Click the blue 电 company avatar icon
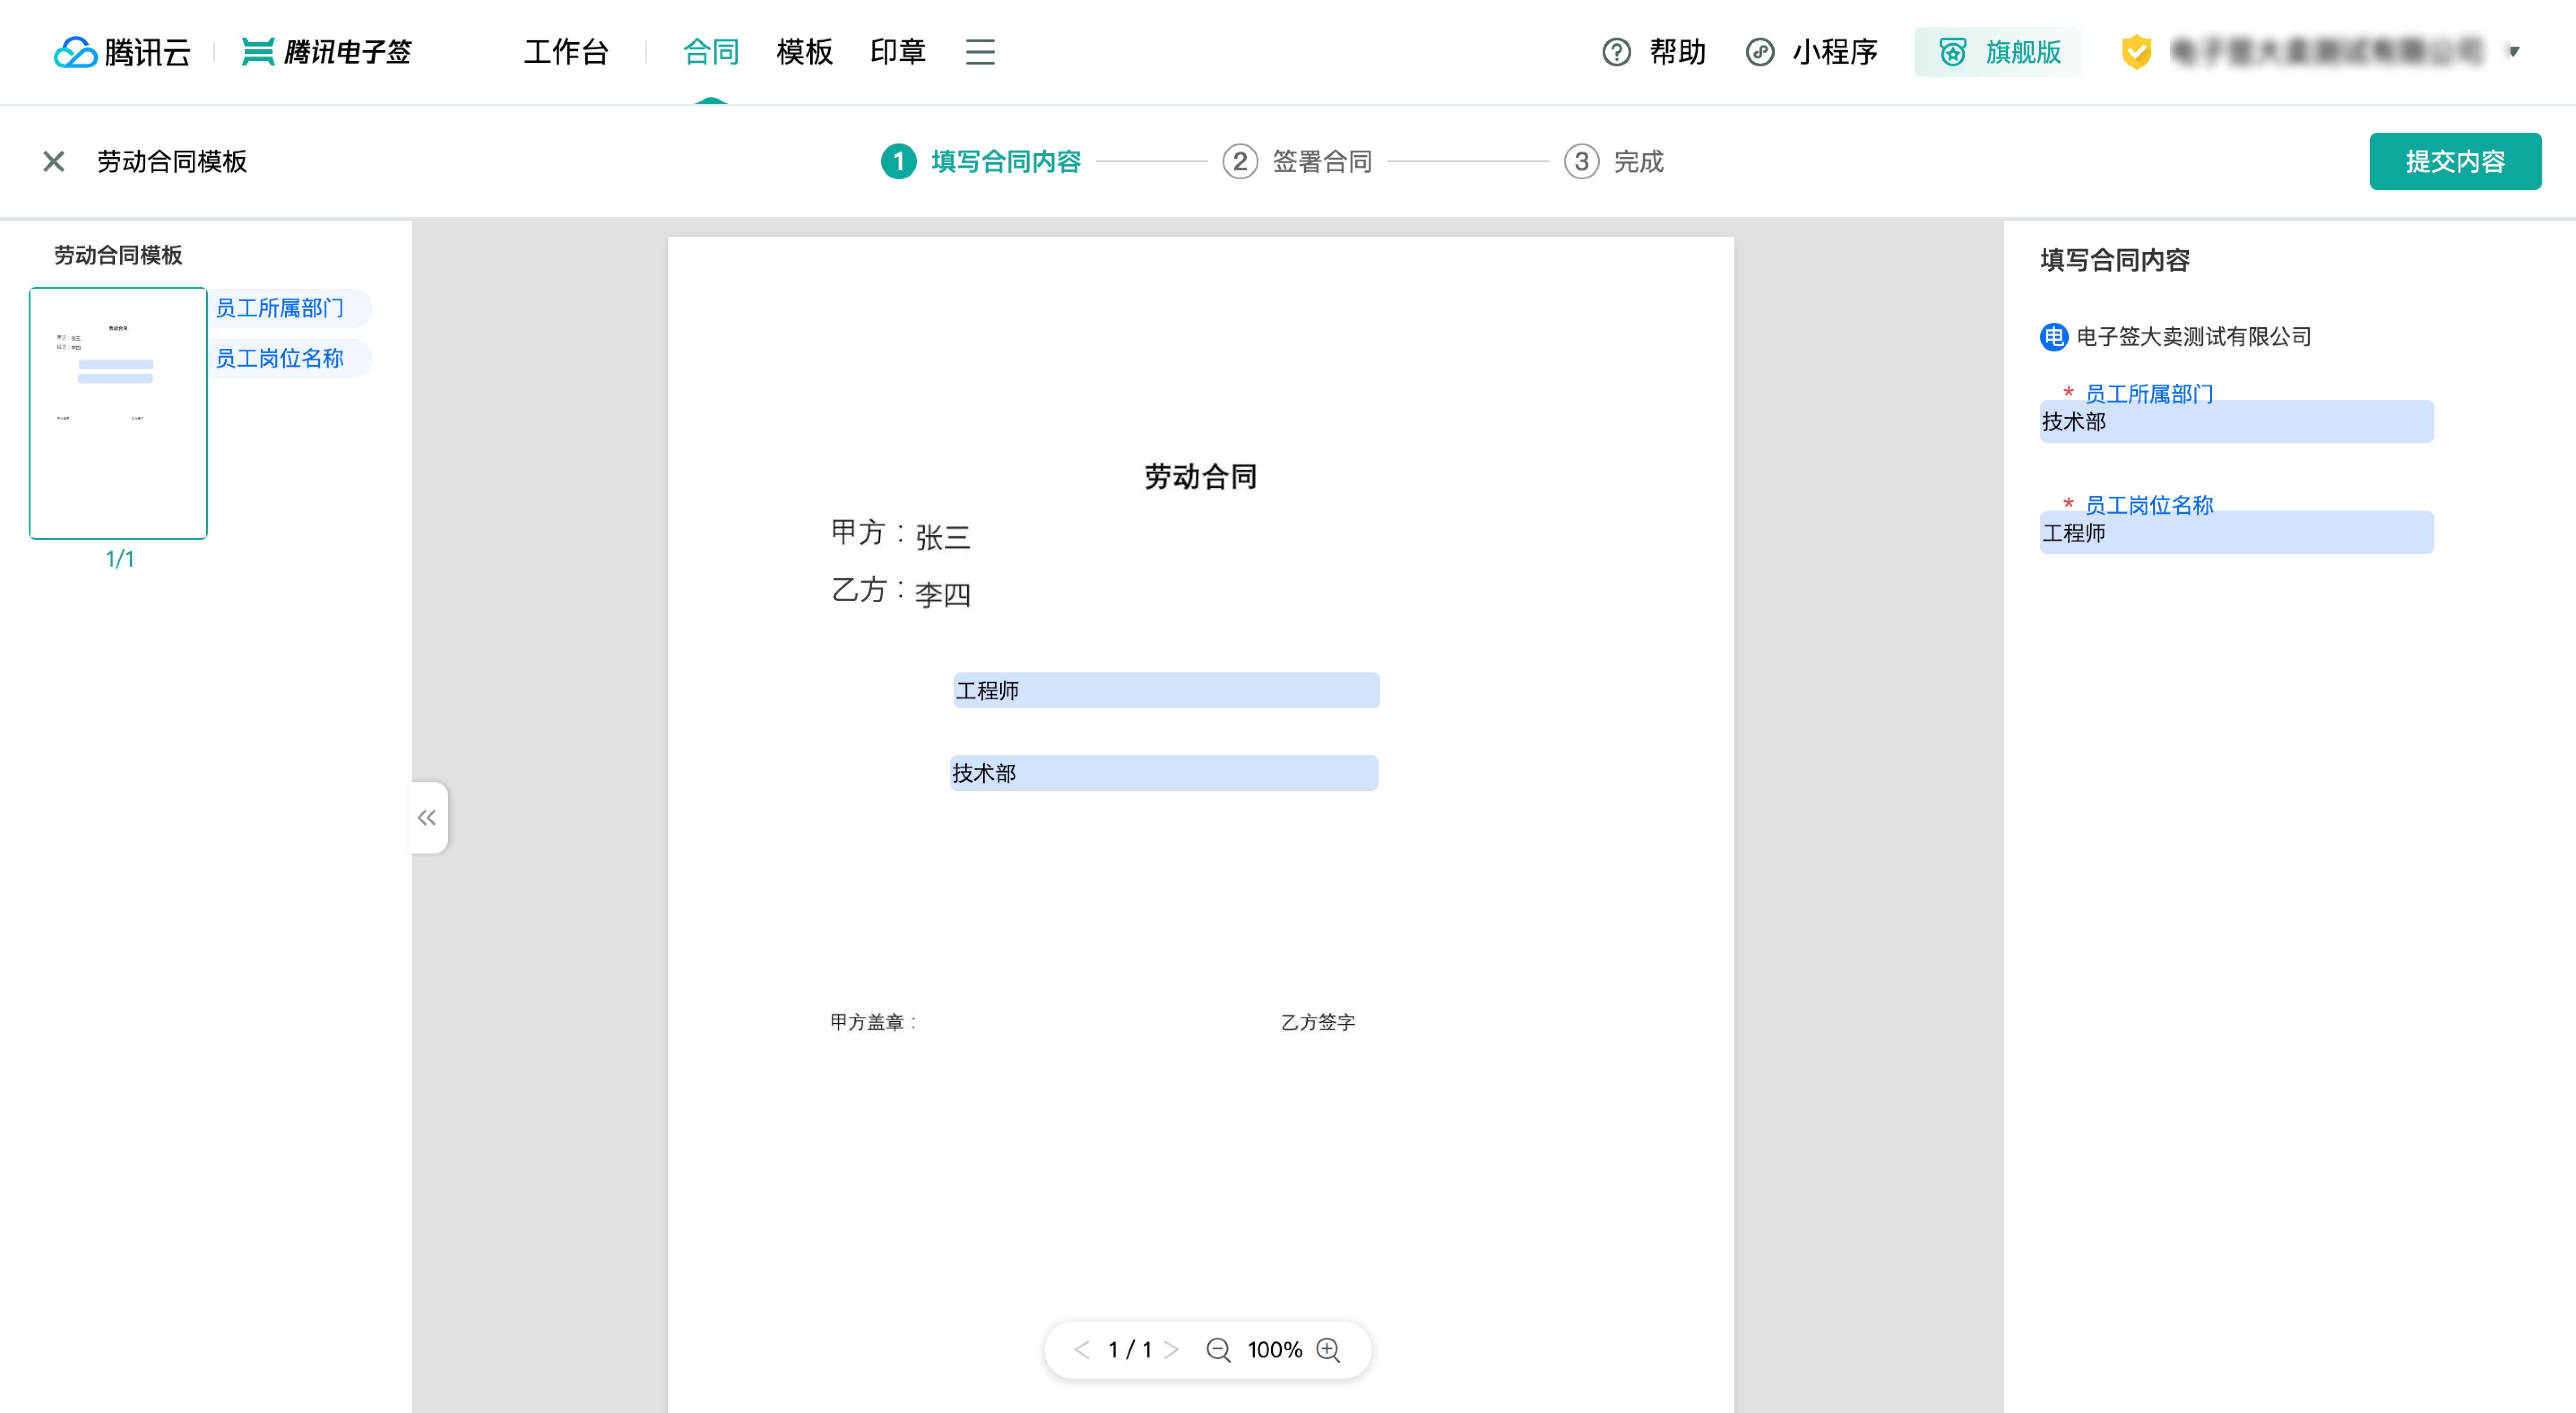 pos(2053,337)
